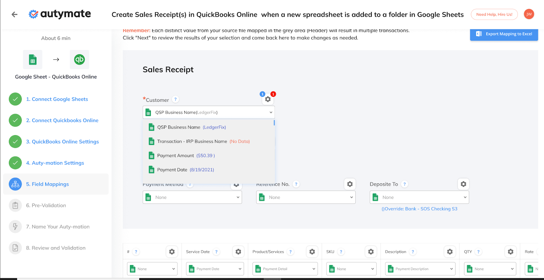Click Export Mapping to Excel button
Screen dimensions: 544x280
(504, 34)
